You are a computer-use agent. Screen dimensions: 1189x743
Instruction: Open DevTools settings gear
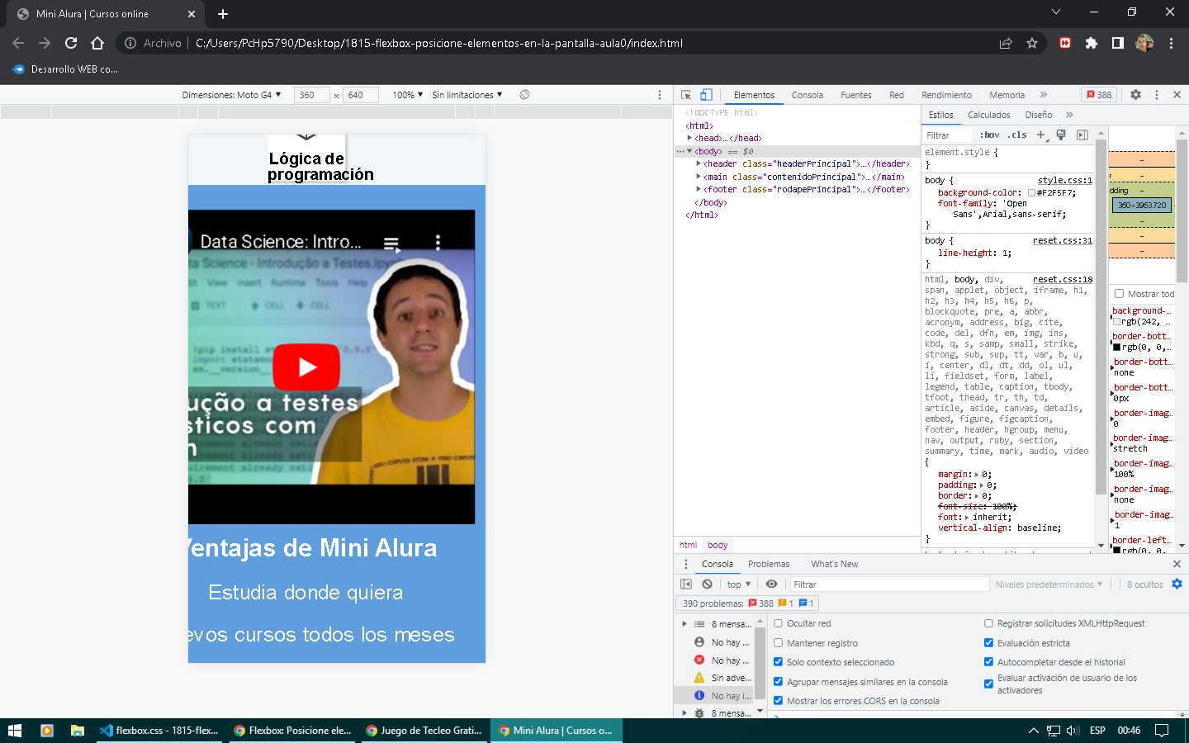point(1135,95)
